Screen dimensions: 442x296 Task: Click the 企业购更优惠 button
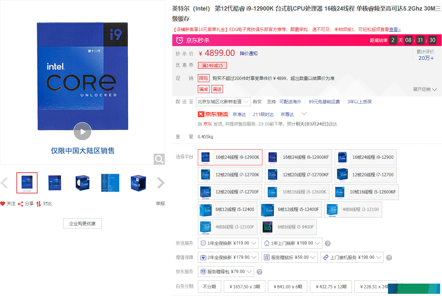click(x=82, y=223)
